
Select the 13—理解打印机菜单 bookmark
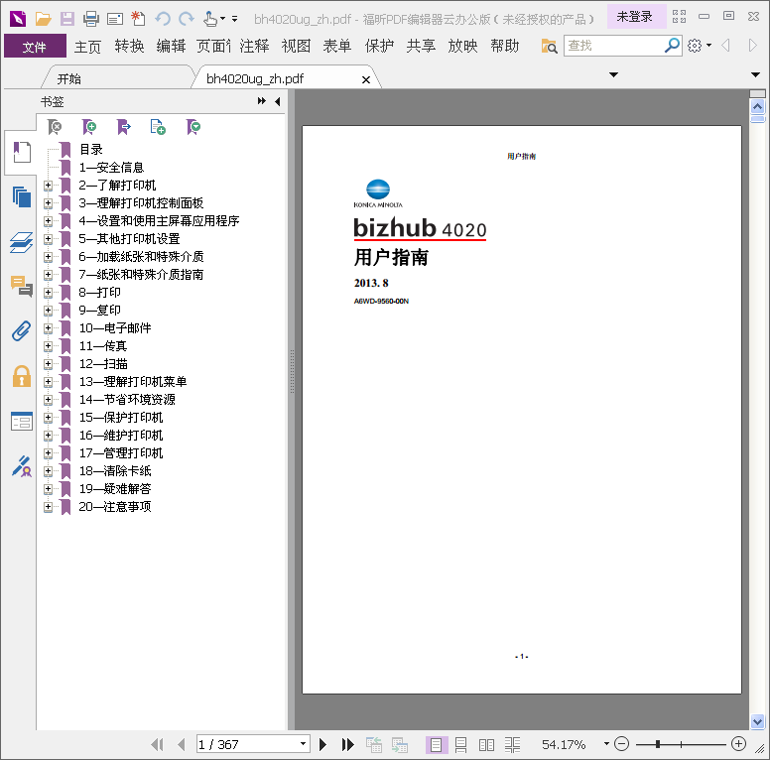pyautogui.click(x=133, y=381)
